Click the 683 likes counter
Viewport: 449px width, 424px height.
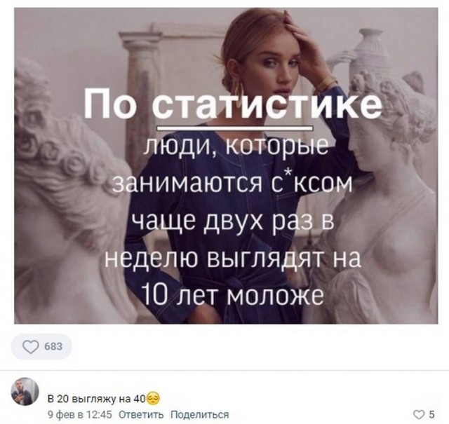[x=53, y=346]
